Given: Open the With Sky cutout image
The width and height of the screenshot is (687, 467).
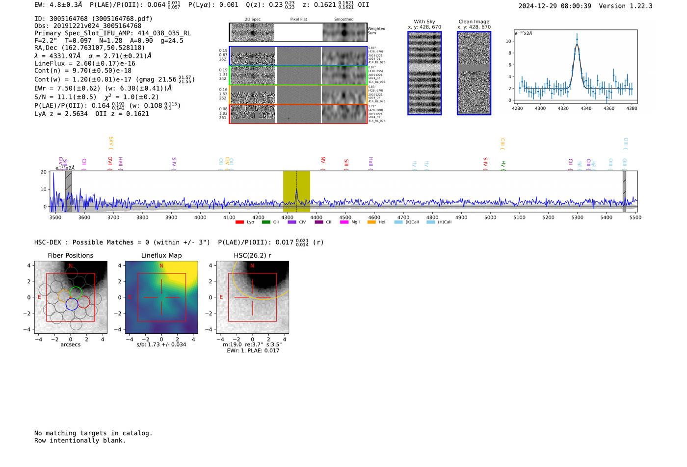Looking at the screenshot, I should [424, 73].
